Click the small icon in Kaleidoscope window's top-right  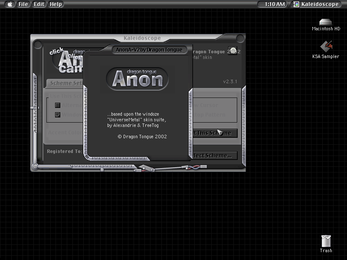tap(232, 51)
